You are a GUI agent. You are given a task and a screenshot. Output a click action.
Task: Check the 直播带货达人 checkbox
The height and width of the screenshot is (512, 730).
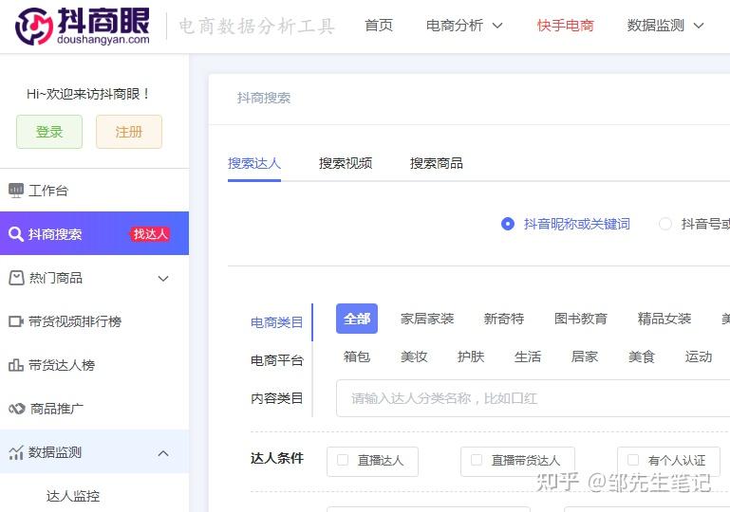click(477, 460)
